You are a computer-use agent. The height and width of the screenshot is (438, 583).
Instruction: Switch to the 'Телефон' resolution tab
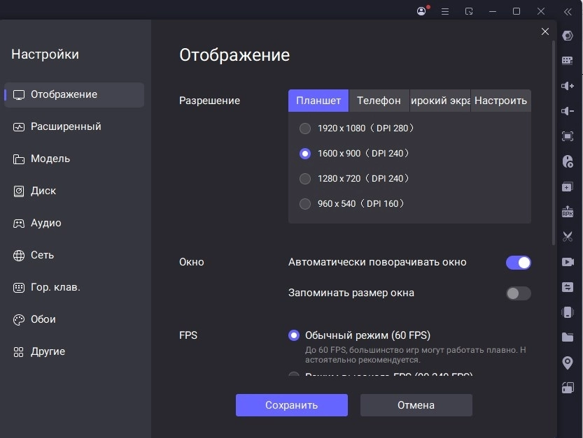point(379,101)
